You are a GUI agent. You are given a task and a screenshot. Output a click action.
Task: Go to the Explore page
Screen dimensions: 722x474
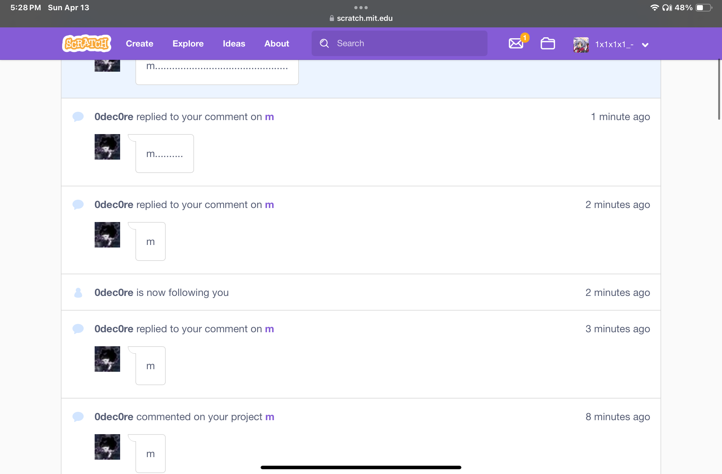click(x=188, y=44)
